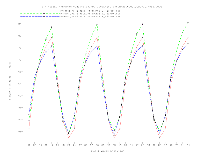
Task: Click the x-axis forecast hour label 75
Action: tap(171, 145)
